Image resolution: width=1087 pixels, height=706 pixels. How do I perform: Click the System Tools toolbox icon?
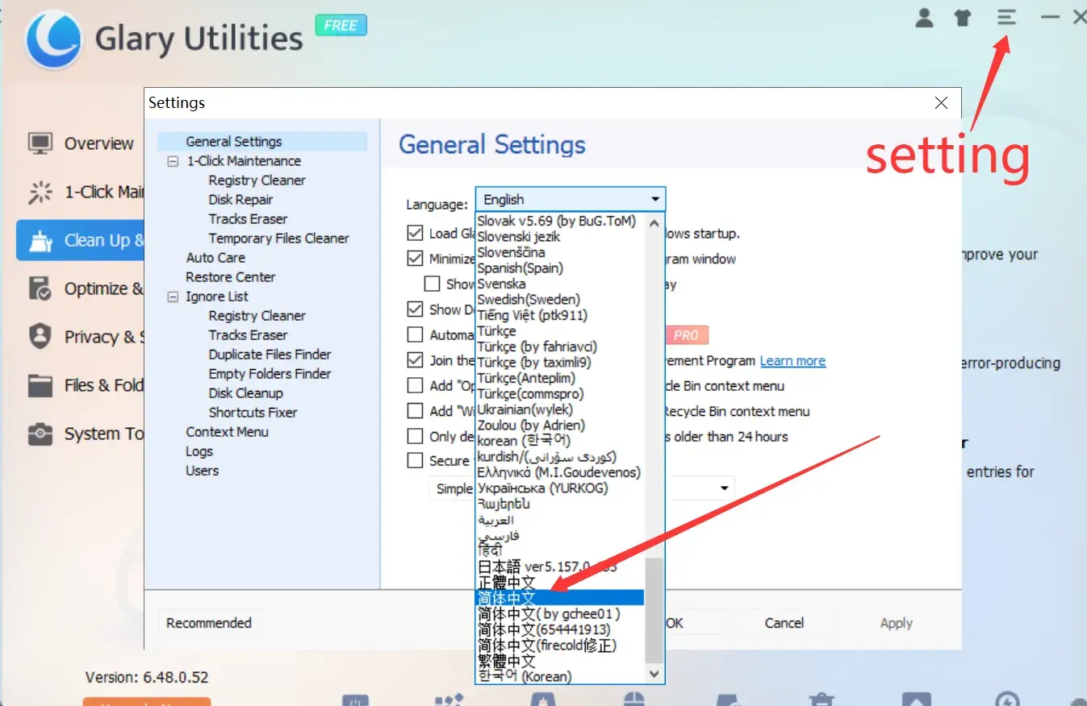40,434
